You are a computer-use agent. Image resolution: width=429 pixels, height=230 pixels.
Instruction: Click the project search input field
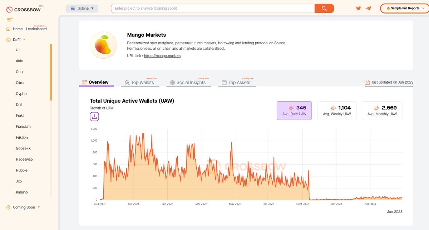tap(213, 8)
